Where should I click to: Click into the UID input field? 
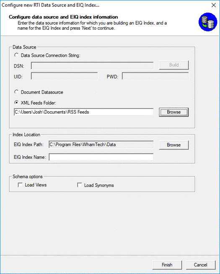[x=64, y=76]
